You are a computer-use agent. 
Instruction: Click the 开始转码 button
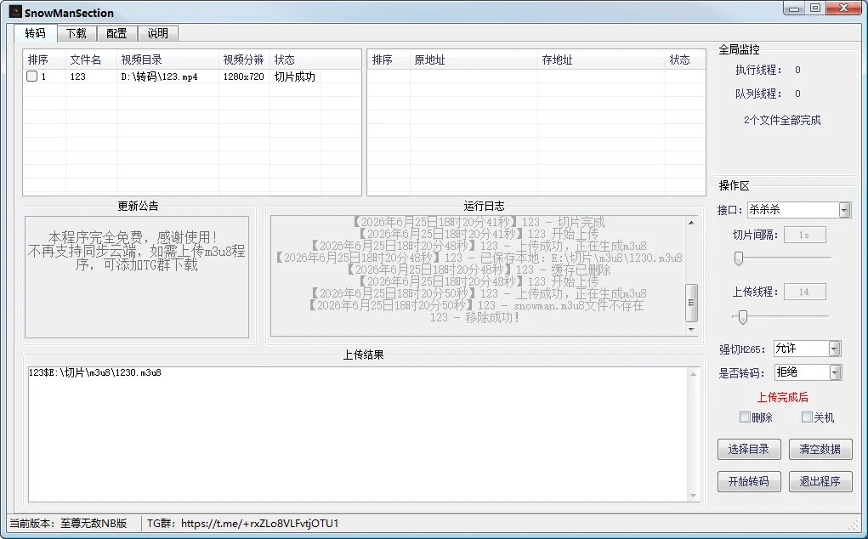(749, 481)
